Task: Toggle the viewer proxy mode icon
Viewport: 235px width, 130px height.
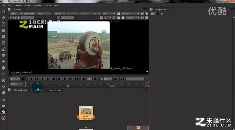Action: click(x=101, y=18)
